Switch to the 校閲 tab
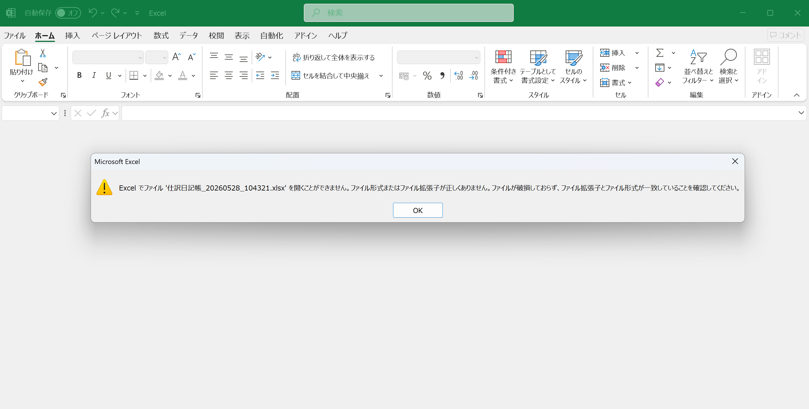 click(x=217, y=35)
